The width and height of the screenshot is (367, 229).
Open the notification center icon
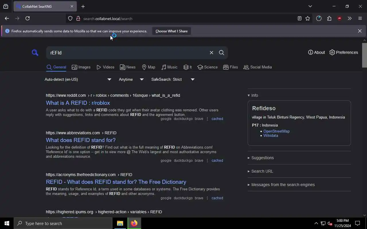pyautogui.click(x=358, y=223)
